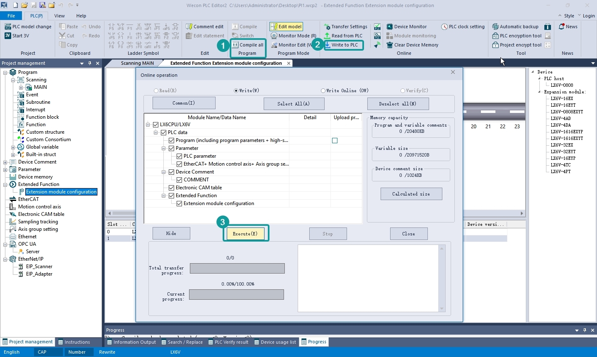This screenshot has height=357, width=597.
Task: Open Device Monitor tool
Action: pyautogui.click(x=406, y=27)
